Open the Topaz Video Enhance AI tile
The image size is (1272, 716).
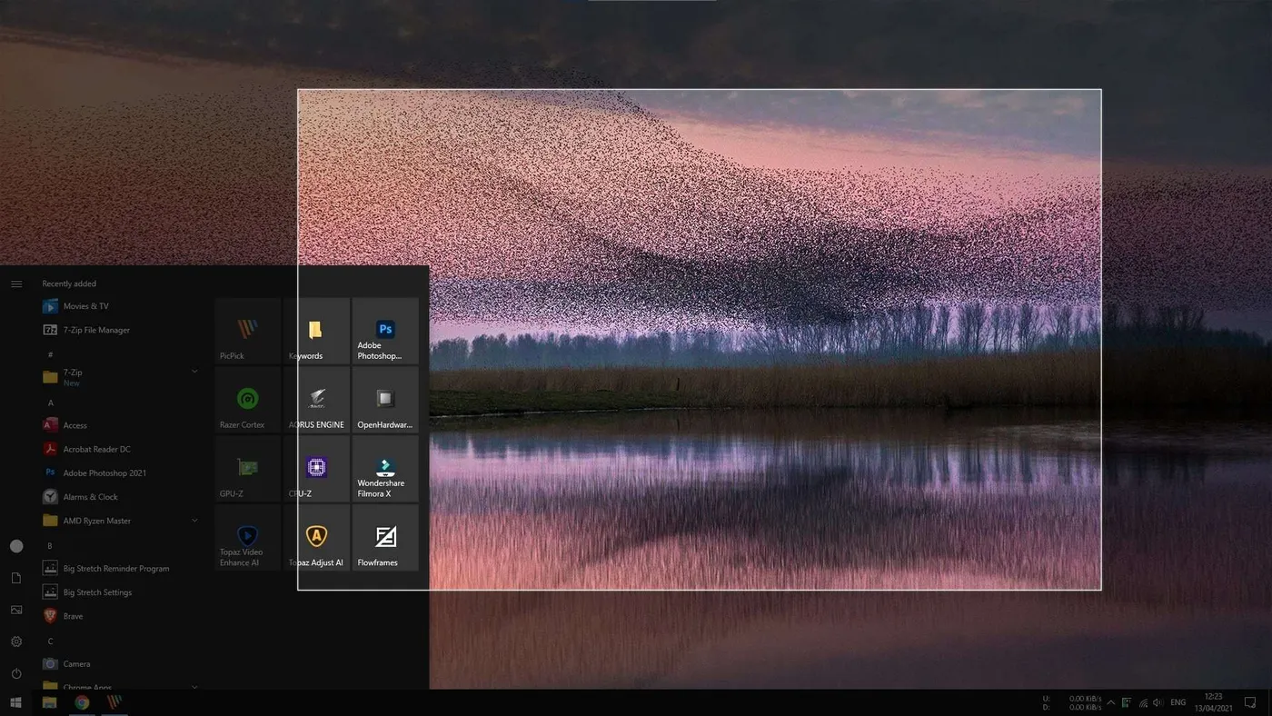[x=248, y=538]
